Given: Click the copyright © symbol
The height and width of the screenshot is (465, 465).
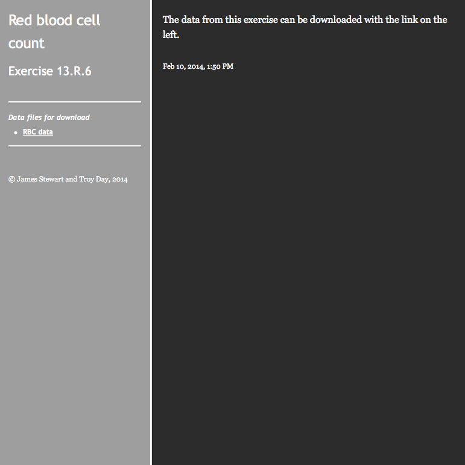Looking at the screenshot, I should click(x=11, y=179).
